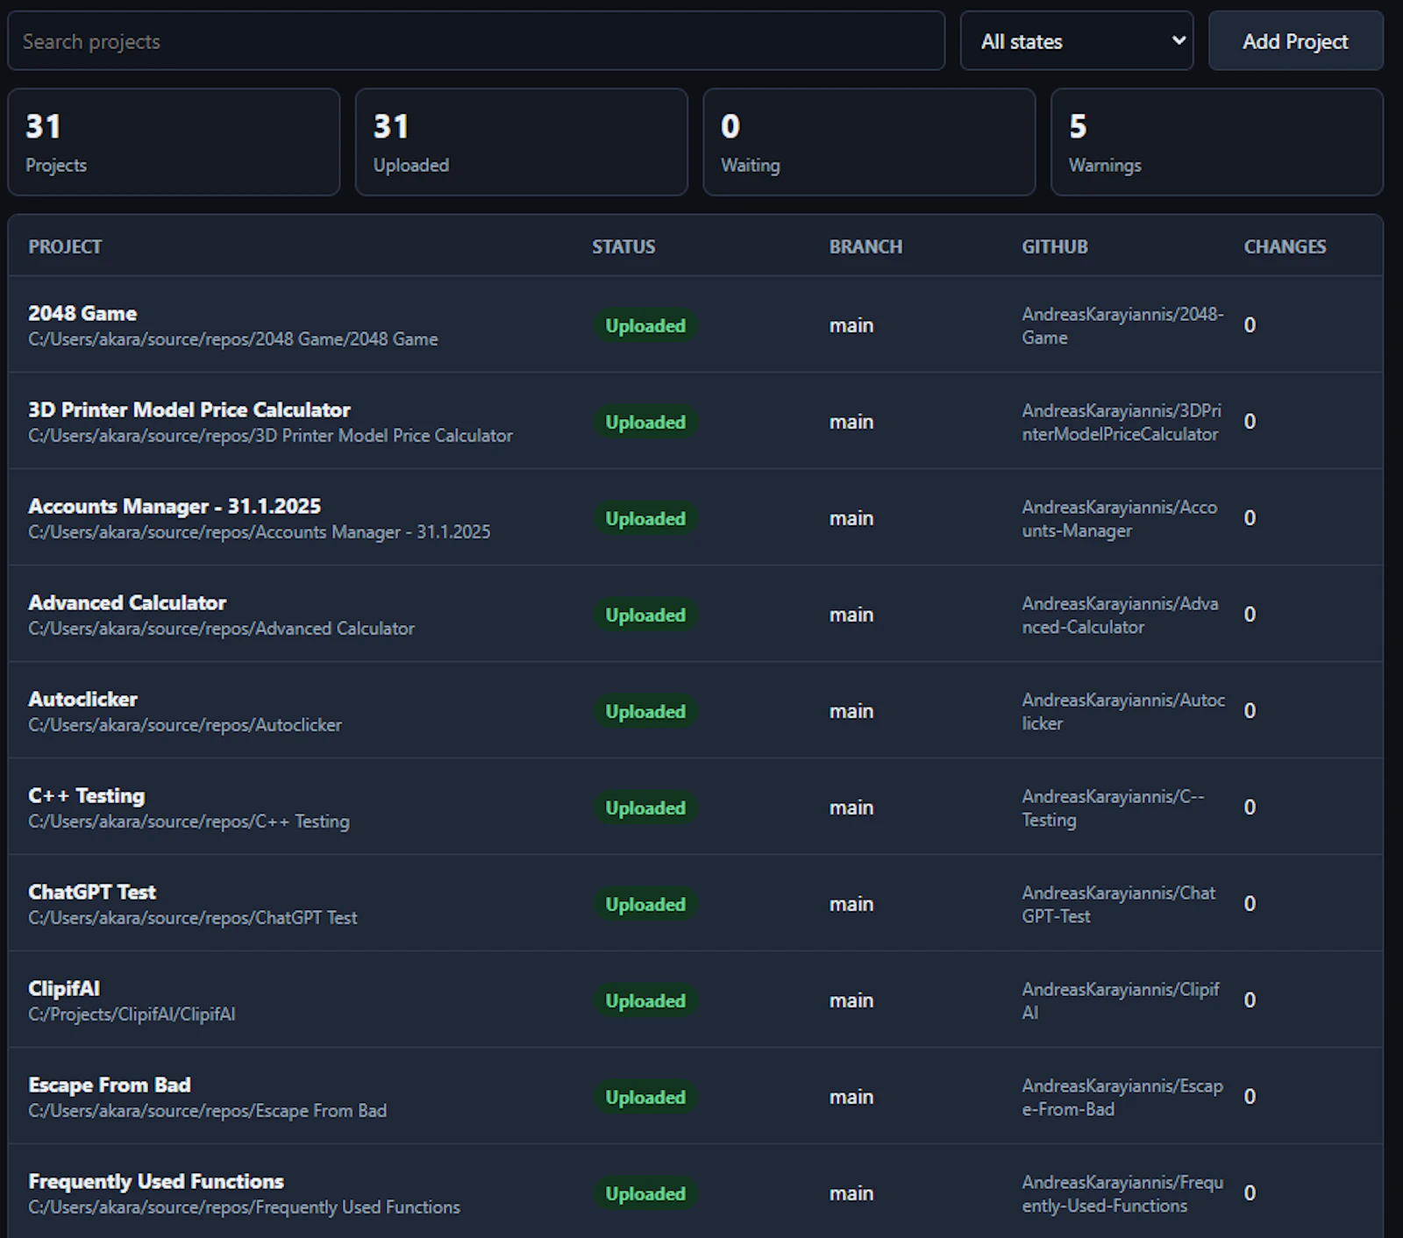Open the Autoclicker project name
Image resolution: width=1403 pixels, height=1238 pixels.
(82, 700)
